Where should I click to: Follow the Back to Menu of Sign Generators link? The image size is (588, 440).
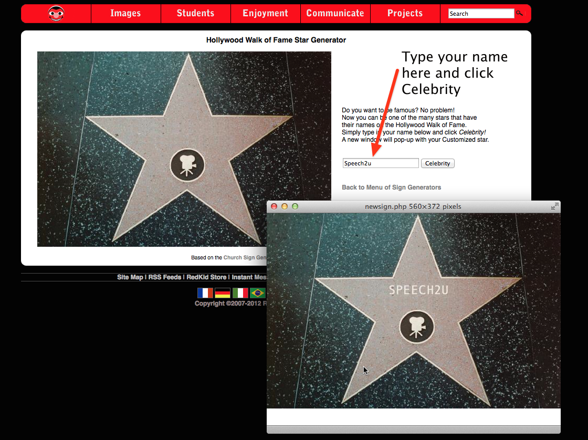tap(391, 187)
